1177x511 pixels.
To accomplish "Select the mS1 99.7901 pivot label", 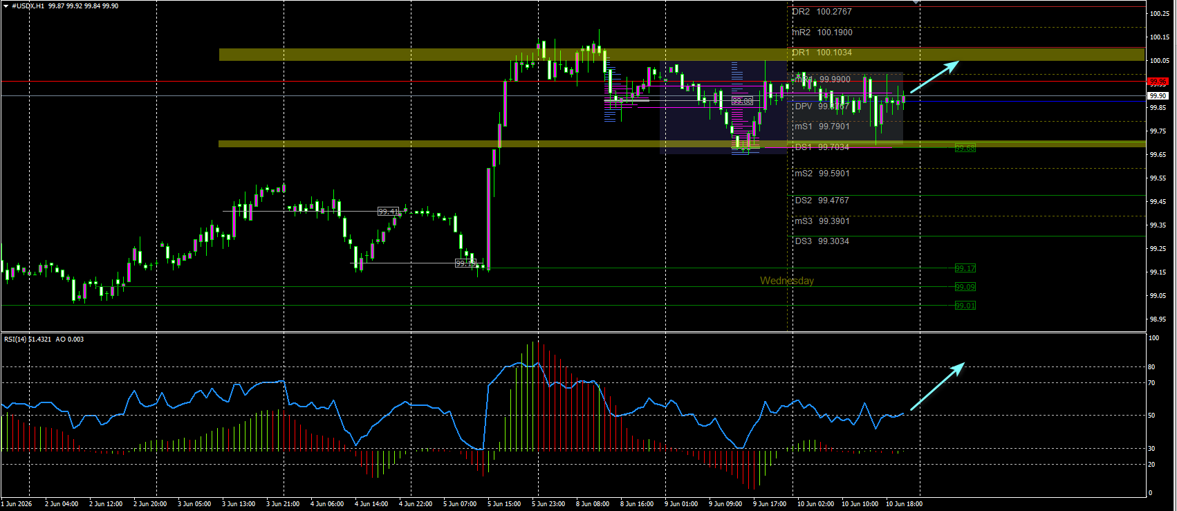I will [x=822, y=127].
